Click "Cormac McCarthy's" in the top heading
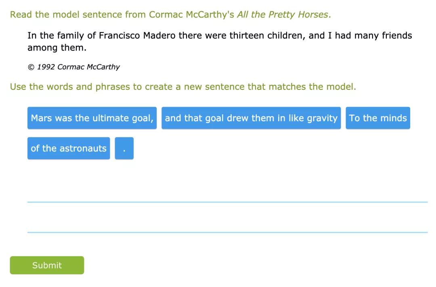Image resolution: width=436 pixels, height=287 pixels. click(191, 15)
